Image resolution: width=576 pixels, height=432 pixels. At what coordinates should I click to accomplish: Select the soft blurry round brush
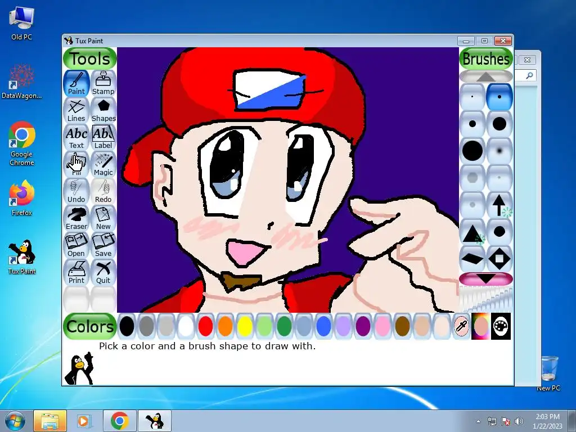pos(499,151)
